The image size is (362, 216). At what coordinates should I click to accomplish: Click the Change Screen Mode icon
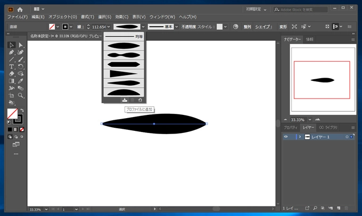pos(16,145)
